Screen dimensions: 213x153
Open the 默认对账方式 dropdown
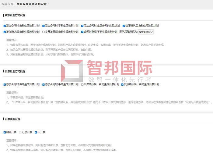pyautogui.click(x=146, y=32)
